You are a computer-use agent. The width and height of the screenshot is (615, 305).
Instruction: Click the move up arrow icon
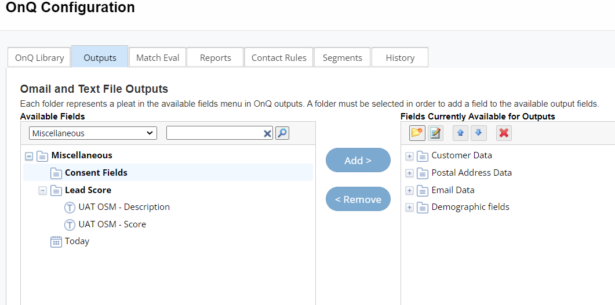[460, 133]
